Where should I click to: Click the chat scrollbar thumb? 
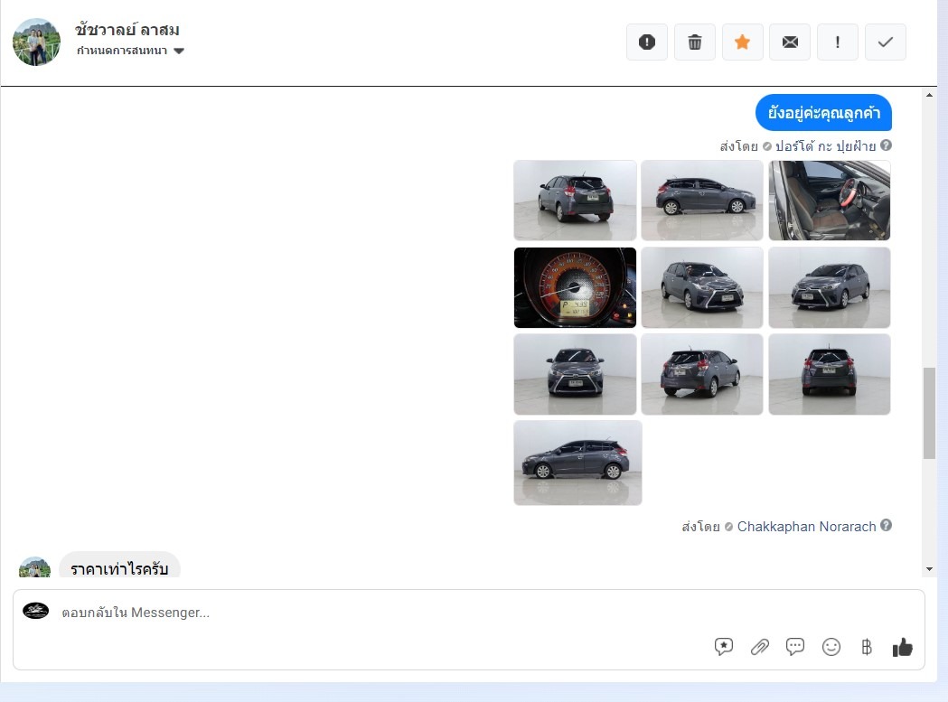(929, 413)
